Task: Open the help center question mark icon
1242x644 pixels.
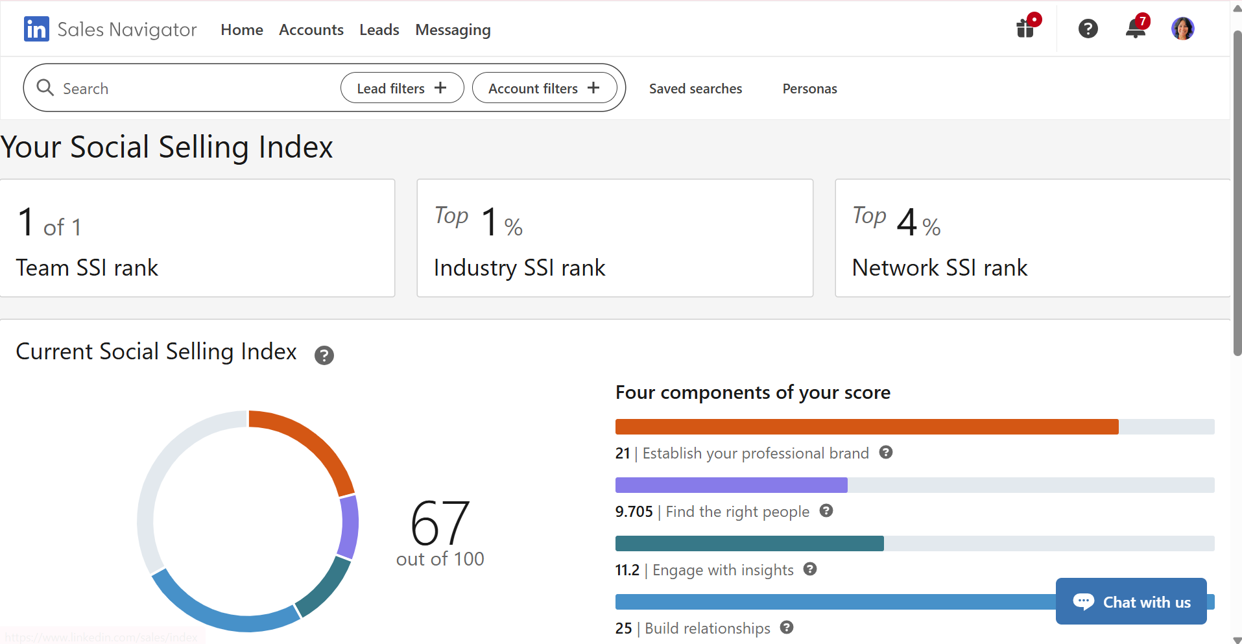Action: click(x=1088, y=29)
